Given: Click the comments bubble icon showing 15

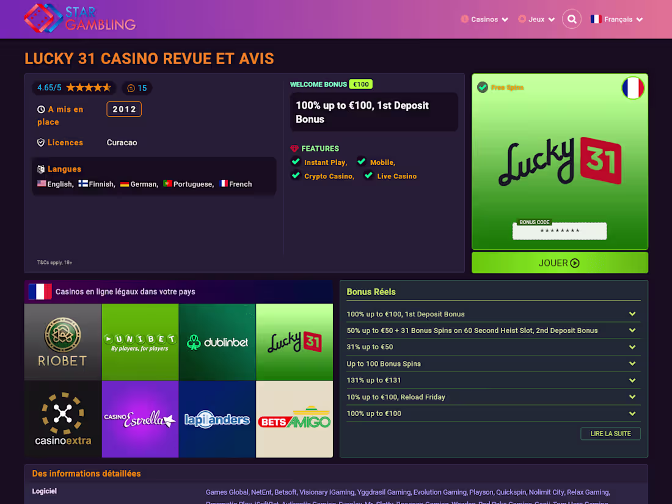Looking at the screenshot, I should coord(131,89).
